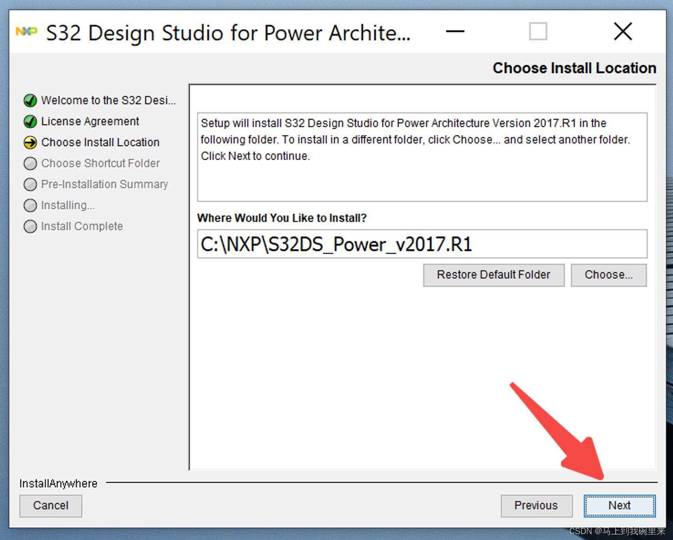
Task: Click the 'Choose Install Location' page heading
Action: tap(574, 68)
